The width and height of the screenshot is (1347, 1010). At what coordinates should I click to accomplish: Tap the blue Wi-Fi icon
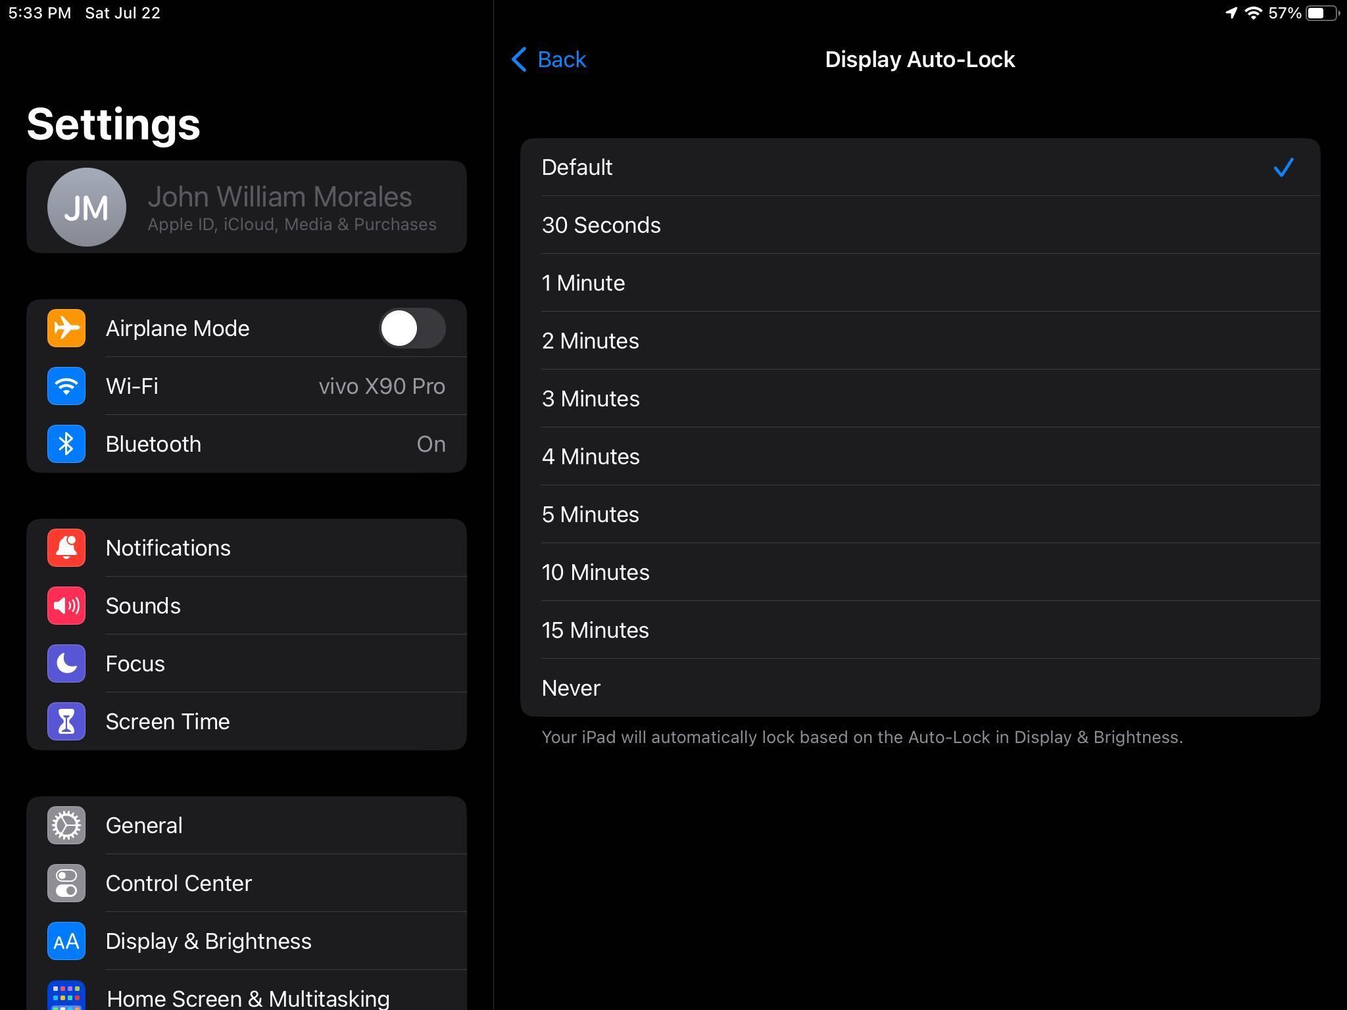coord(66,386)
